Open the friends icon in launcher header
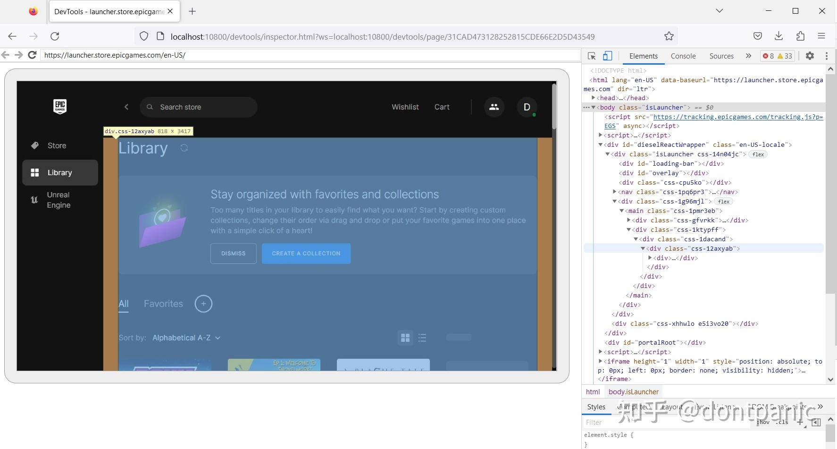Image resolution: width=837 pixels, height=449 pixels. 494,107
